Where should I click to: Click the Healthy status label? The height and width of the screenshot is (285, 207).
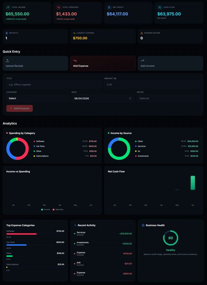point(171,250)
